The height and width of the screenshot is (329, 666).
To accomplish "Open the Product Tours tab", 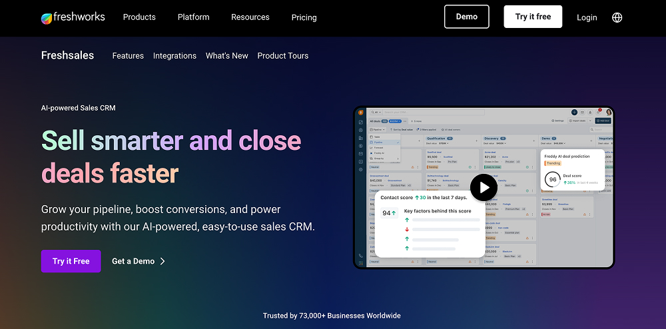I will 283,56.
